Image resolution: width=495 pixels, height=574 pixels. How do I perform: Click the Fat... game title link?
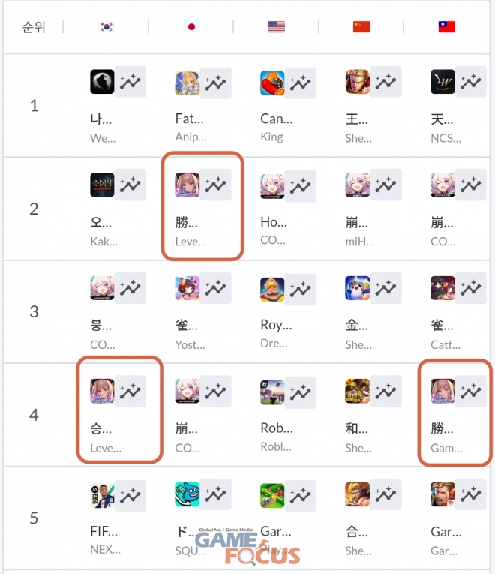click(x=189, y=119)
